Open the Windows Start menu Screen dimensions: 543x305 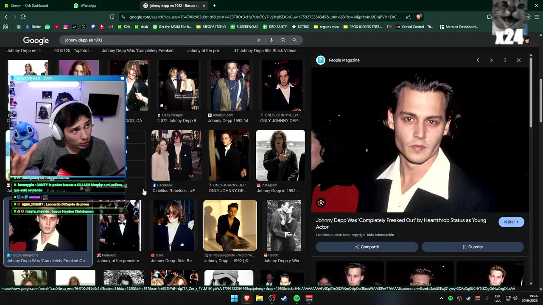[x=234, y=298]
